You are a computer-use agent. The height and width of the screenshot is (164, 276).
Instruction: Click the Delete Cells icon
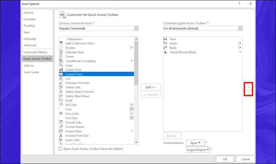point(61,87)
